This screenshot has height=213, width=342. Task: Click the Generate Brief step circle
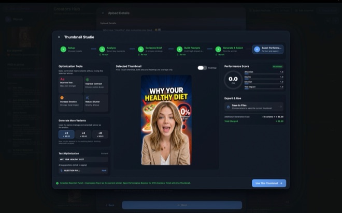pos(140,50)
